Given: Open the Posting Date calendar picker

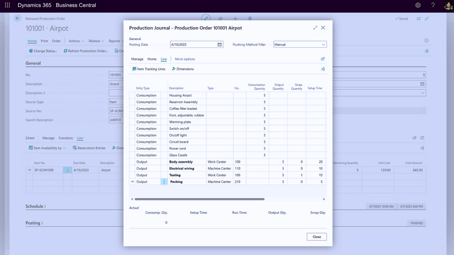Looking at the screenshot, I should tap(220, 44).
